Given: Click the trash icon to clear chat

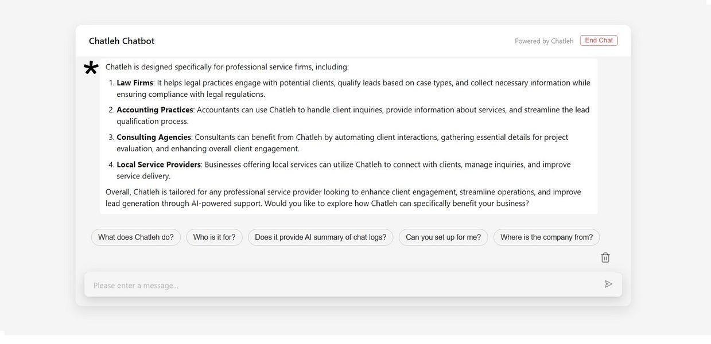Looking at the screenshot, I should [605, 257].
